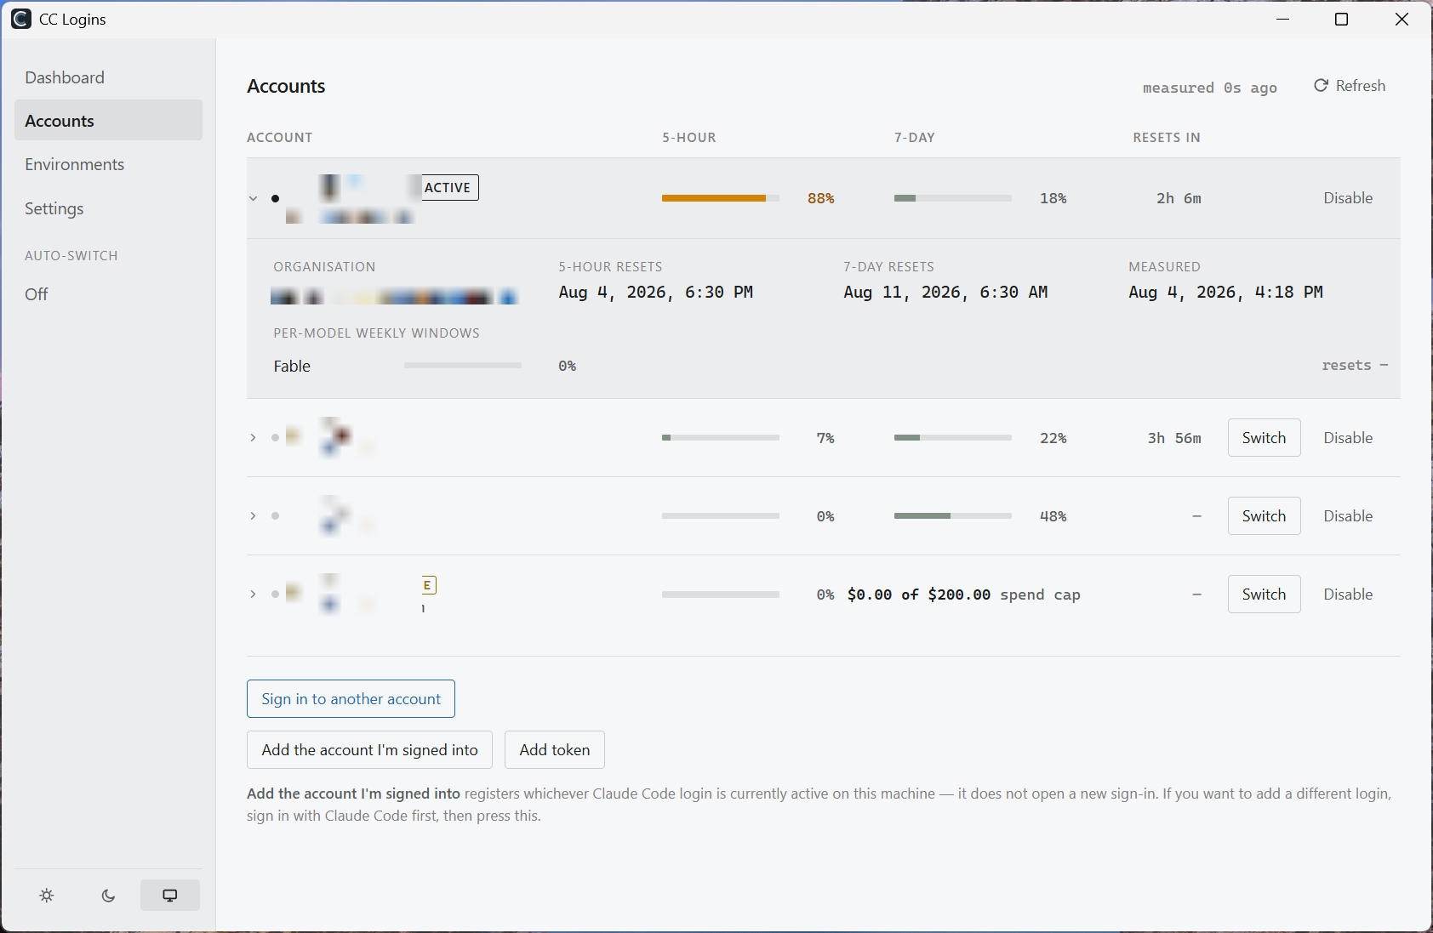Open the Dashboard section
The image size is (1433, 933).
pos(108,77)
